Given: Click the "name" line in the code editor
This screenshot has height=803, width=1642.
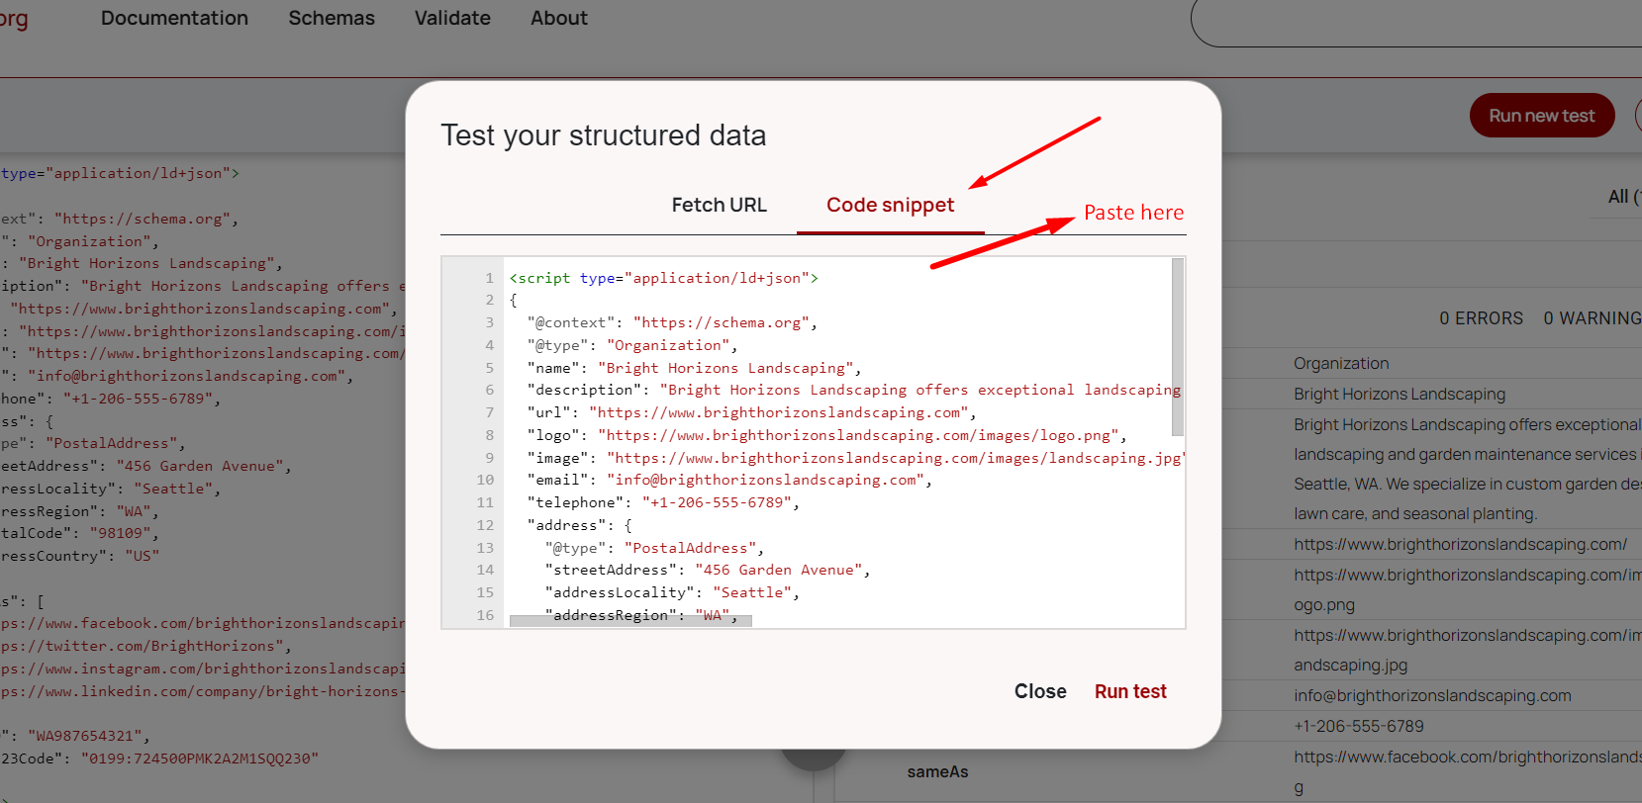Looking at the screenshot, I should [x=694, y=368].
